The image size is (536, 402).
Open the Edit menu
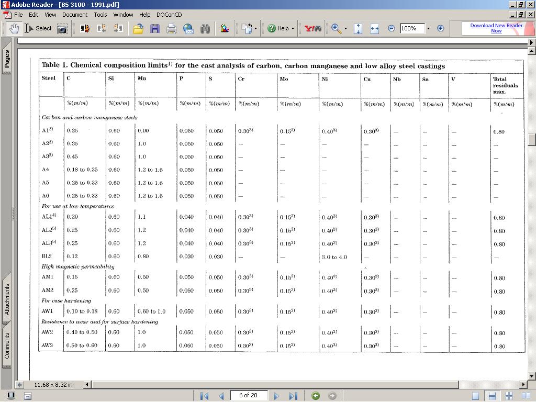pyautogui.click(x=33, y=15)
